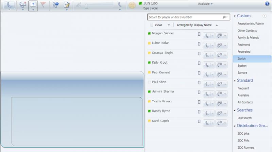This screenshot has width=272, height=152.
Task: Start an IM with Morgan Skinner
Action: [219, 36]
